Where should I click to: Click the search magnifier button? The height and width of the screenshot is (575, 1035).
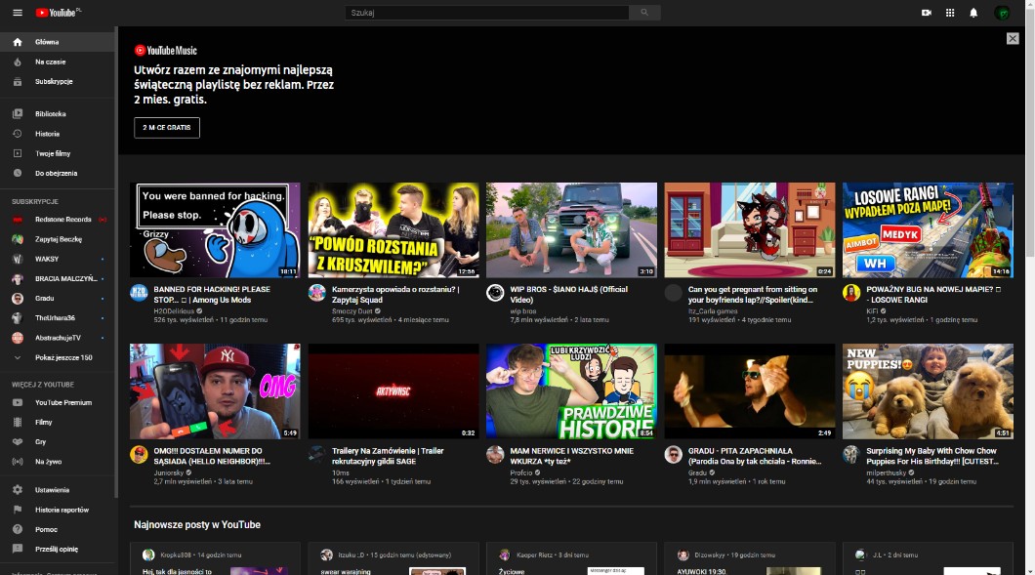click(x=643, y=13)
